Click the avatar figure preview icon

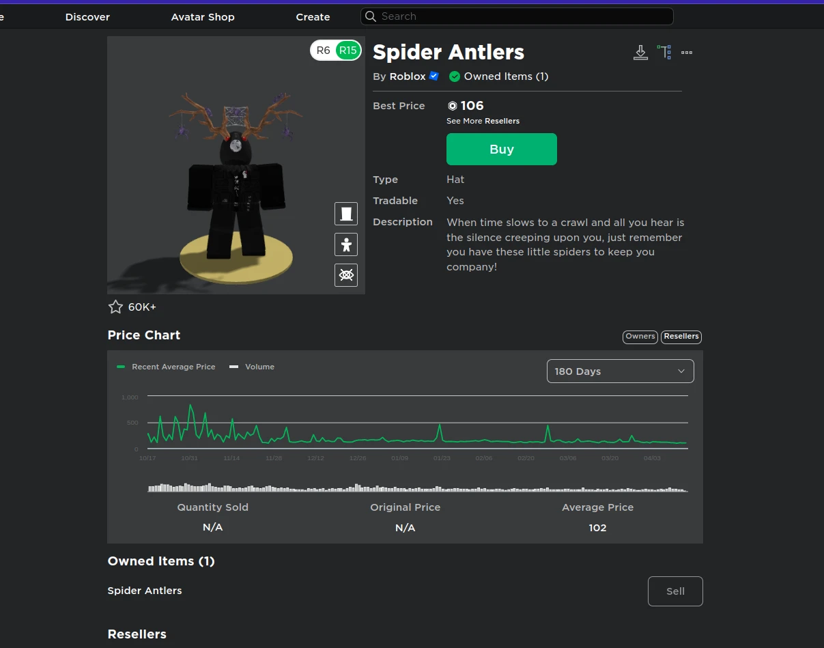(346, 244)
